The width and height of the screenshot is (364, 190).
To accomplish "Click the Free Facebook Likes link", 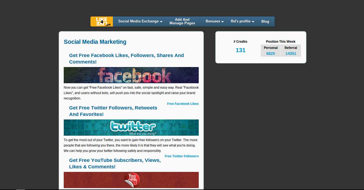I will (x=183, y=104).
